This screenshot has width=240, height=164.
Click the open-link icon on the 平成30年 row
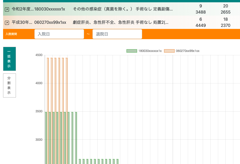tap(7, 23)
